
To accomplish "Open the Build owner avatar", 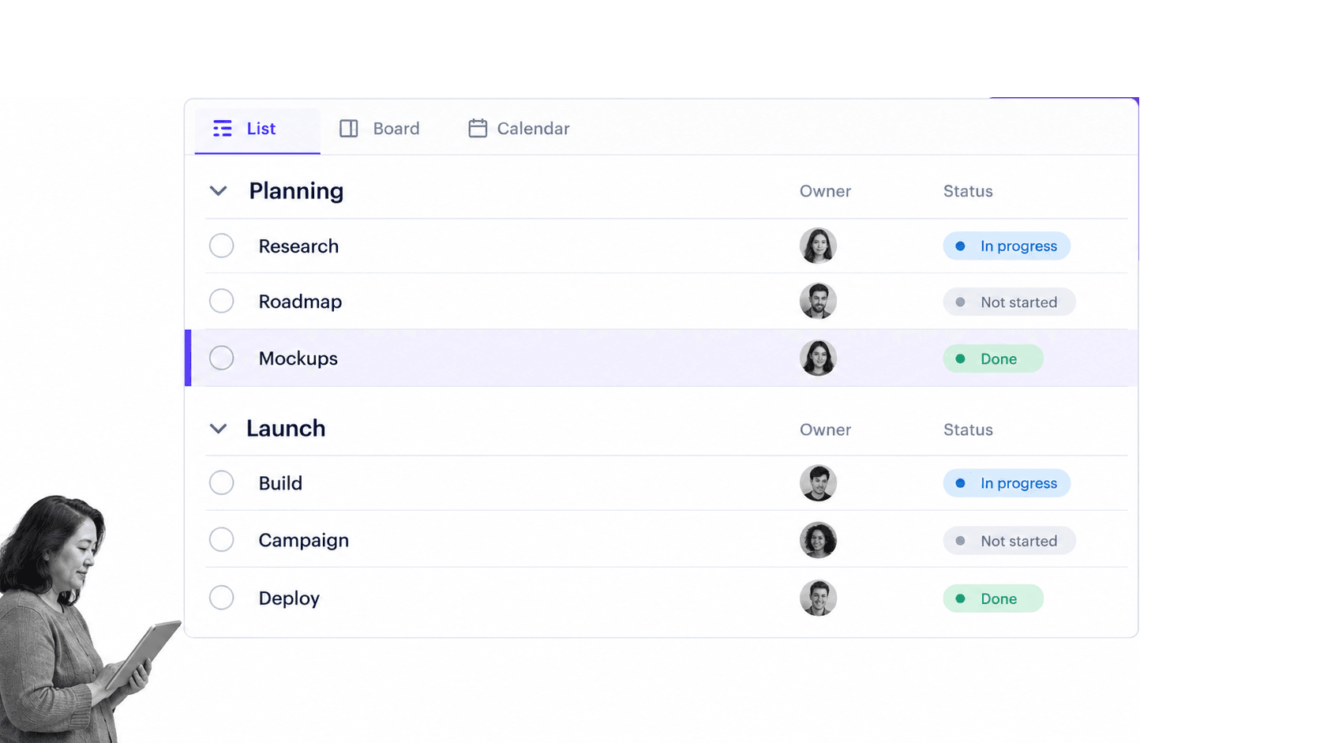I will pos(818,482).
